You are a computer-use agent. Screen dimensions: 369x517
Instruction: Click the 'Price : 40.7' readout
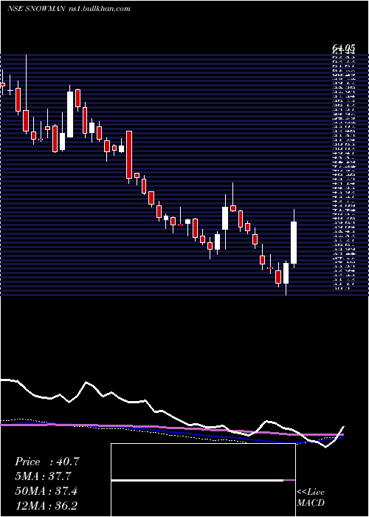click(47, 462)
